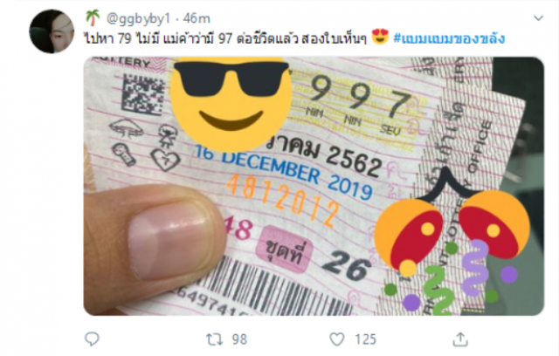Retweet this post using the retweet icon

click(x=214, y=339)
